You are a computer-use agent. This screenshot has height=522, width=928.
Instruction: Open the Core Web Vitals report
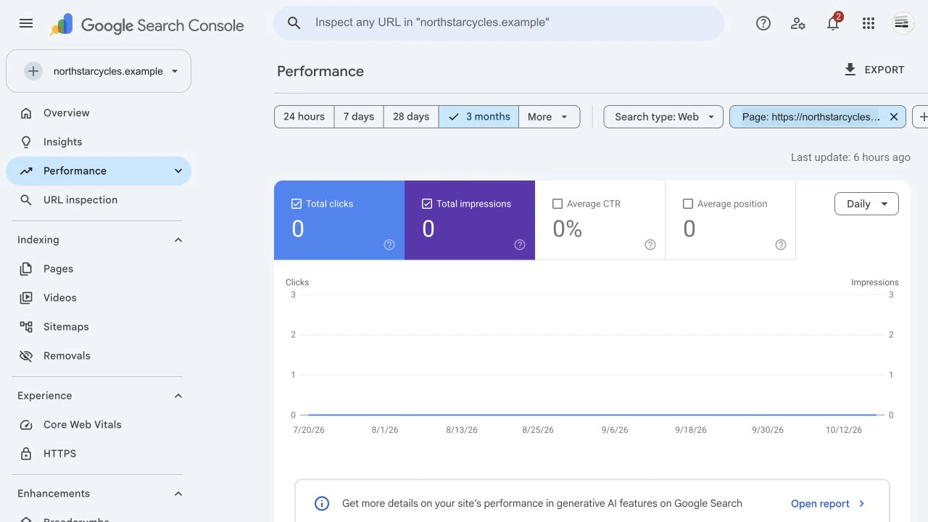click(x=99, y=425)
